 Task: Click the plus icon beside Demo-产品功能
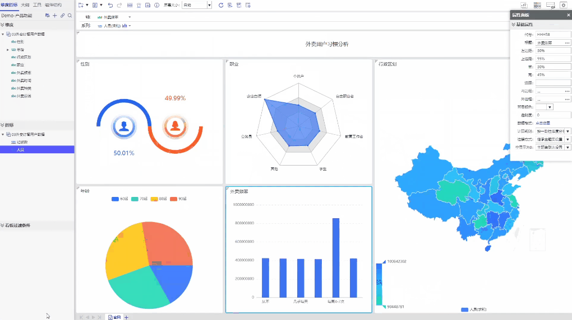coord(55,16)
